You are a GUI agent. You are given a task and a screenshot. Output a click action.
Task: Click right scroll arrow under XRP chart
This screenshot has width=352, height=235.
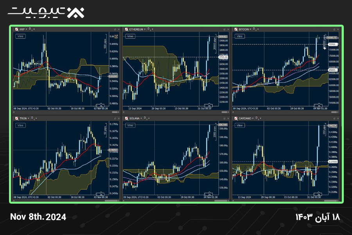click(x=119, y=112)
